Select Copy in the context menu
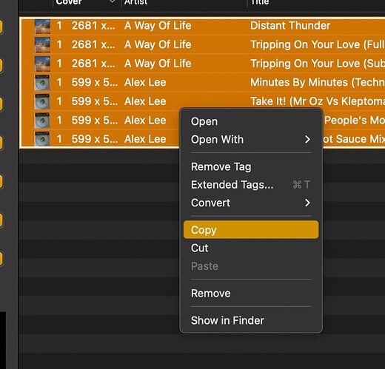 (x=251, y=230)
